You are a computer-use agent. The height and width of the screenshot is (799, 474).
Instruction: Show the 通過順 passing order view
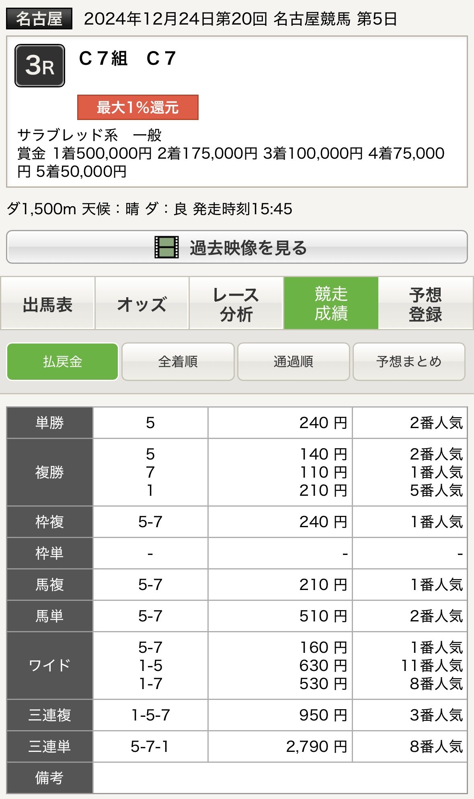[293, 362]
